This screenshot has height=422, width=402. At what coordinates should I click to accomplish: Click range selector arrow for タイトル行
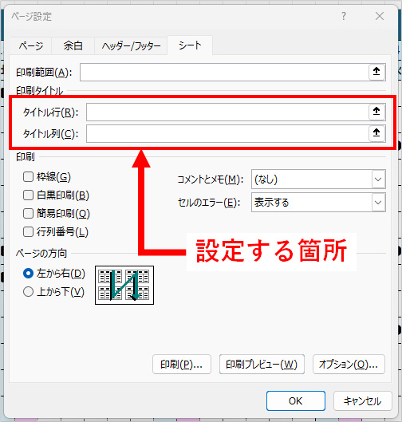[376, 112]
